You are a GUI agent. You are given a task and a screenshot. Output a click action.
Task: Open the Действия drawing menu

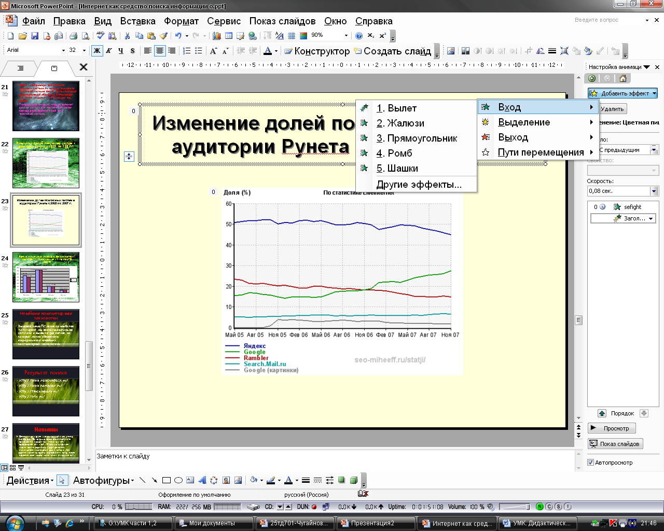[x=31, y=480]
